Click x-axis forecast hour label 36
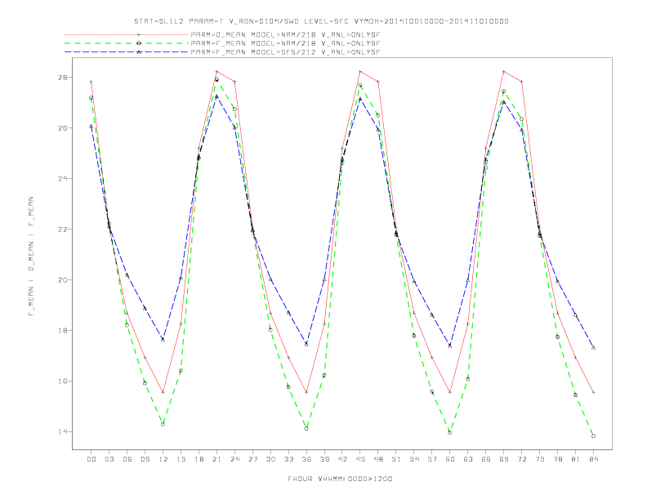 306,459
